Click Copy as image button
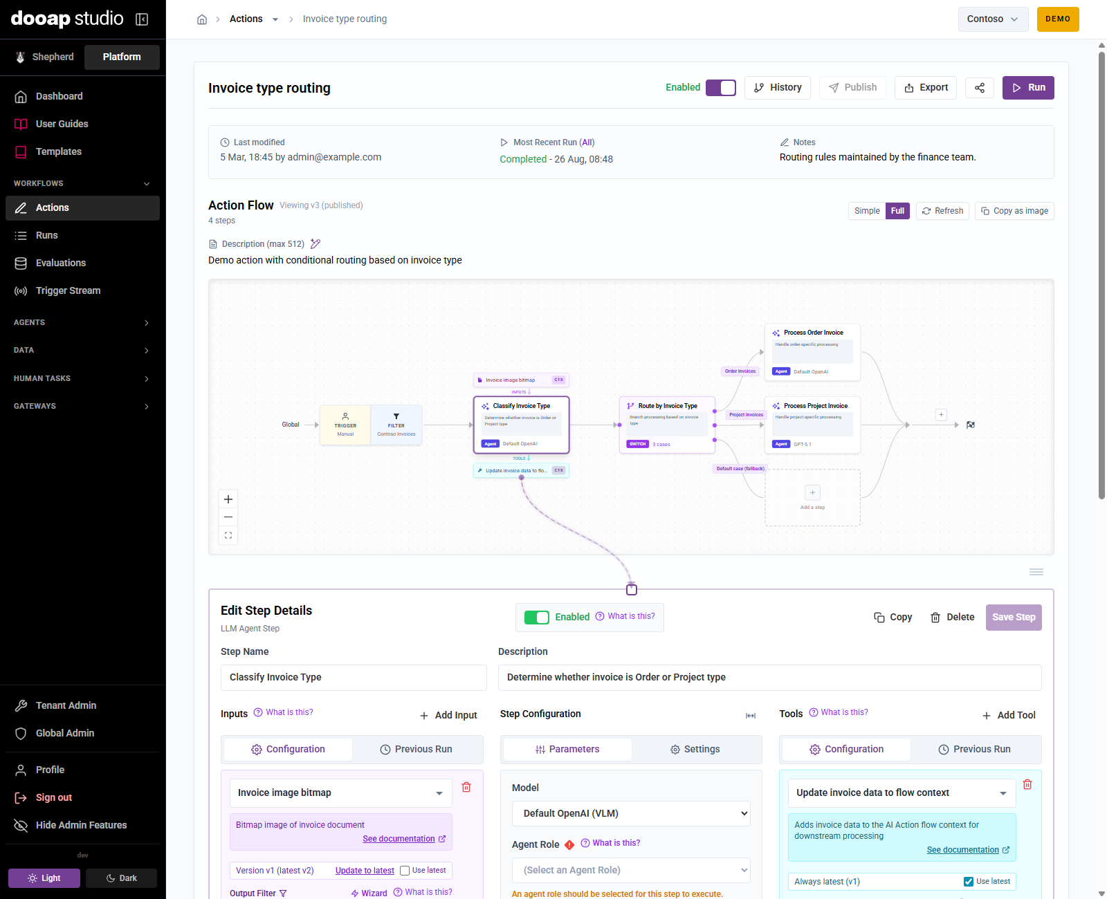This screenshot has width=1107, height=899. pyautogui.click(x=1014, y=211)
